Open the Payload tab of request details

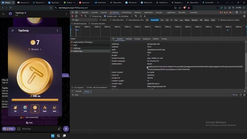[x=129, y=39]
